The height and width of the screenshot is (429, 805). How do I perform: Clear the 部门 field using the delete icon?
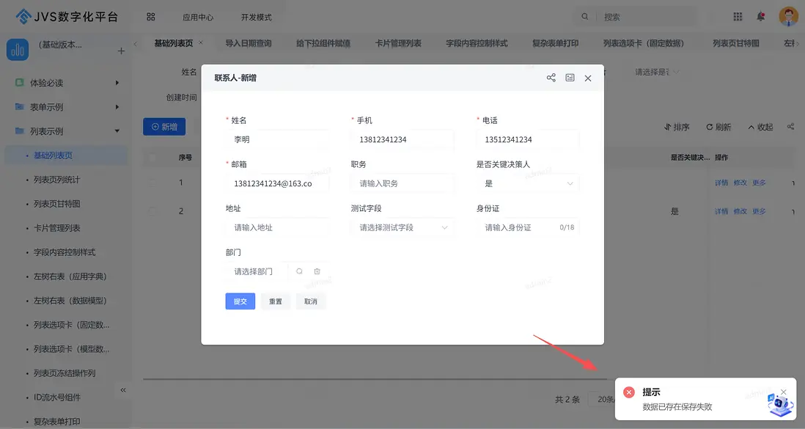click(x=317, y=271)
